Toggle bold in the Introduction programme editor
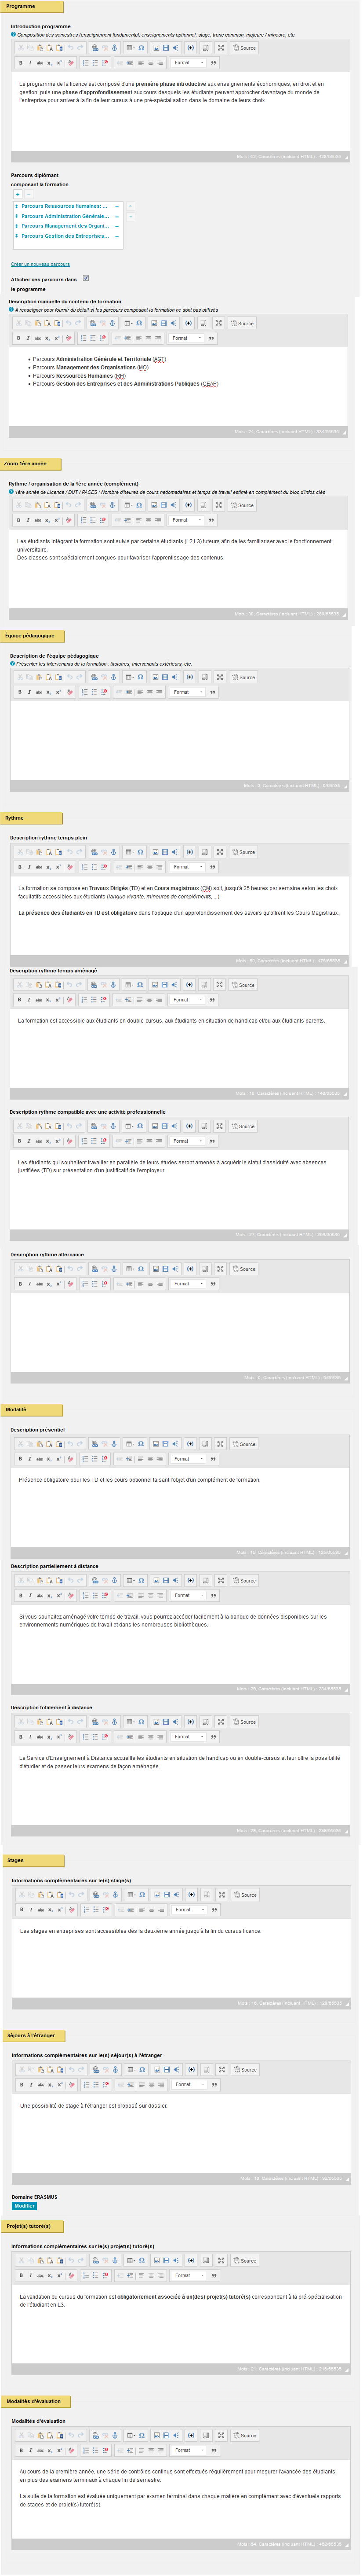The width and height of the screenshot is (363, 2576). tap(21, 63)
